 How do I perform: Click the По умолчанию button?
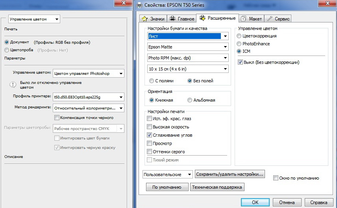(x=167, y=187)
